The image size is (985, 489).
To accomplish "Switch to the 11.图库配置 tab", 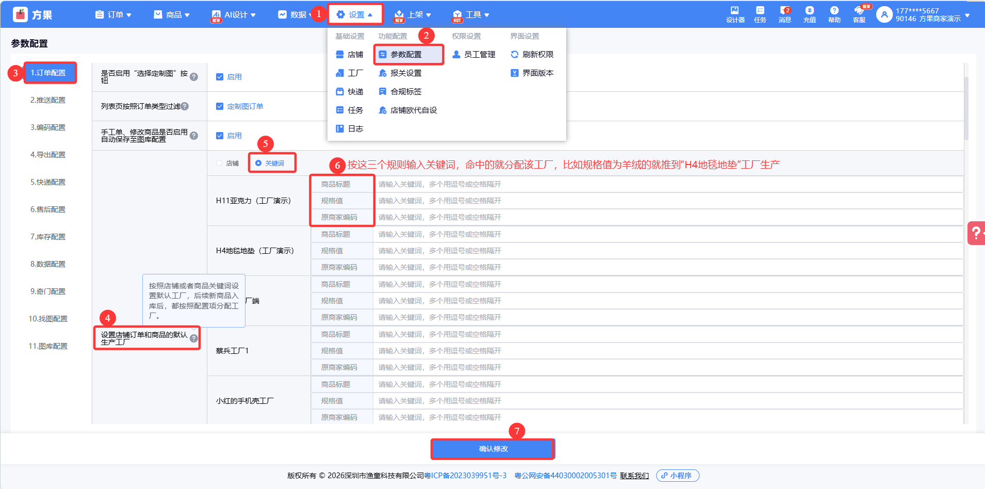I will tap(48, 346).
